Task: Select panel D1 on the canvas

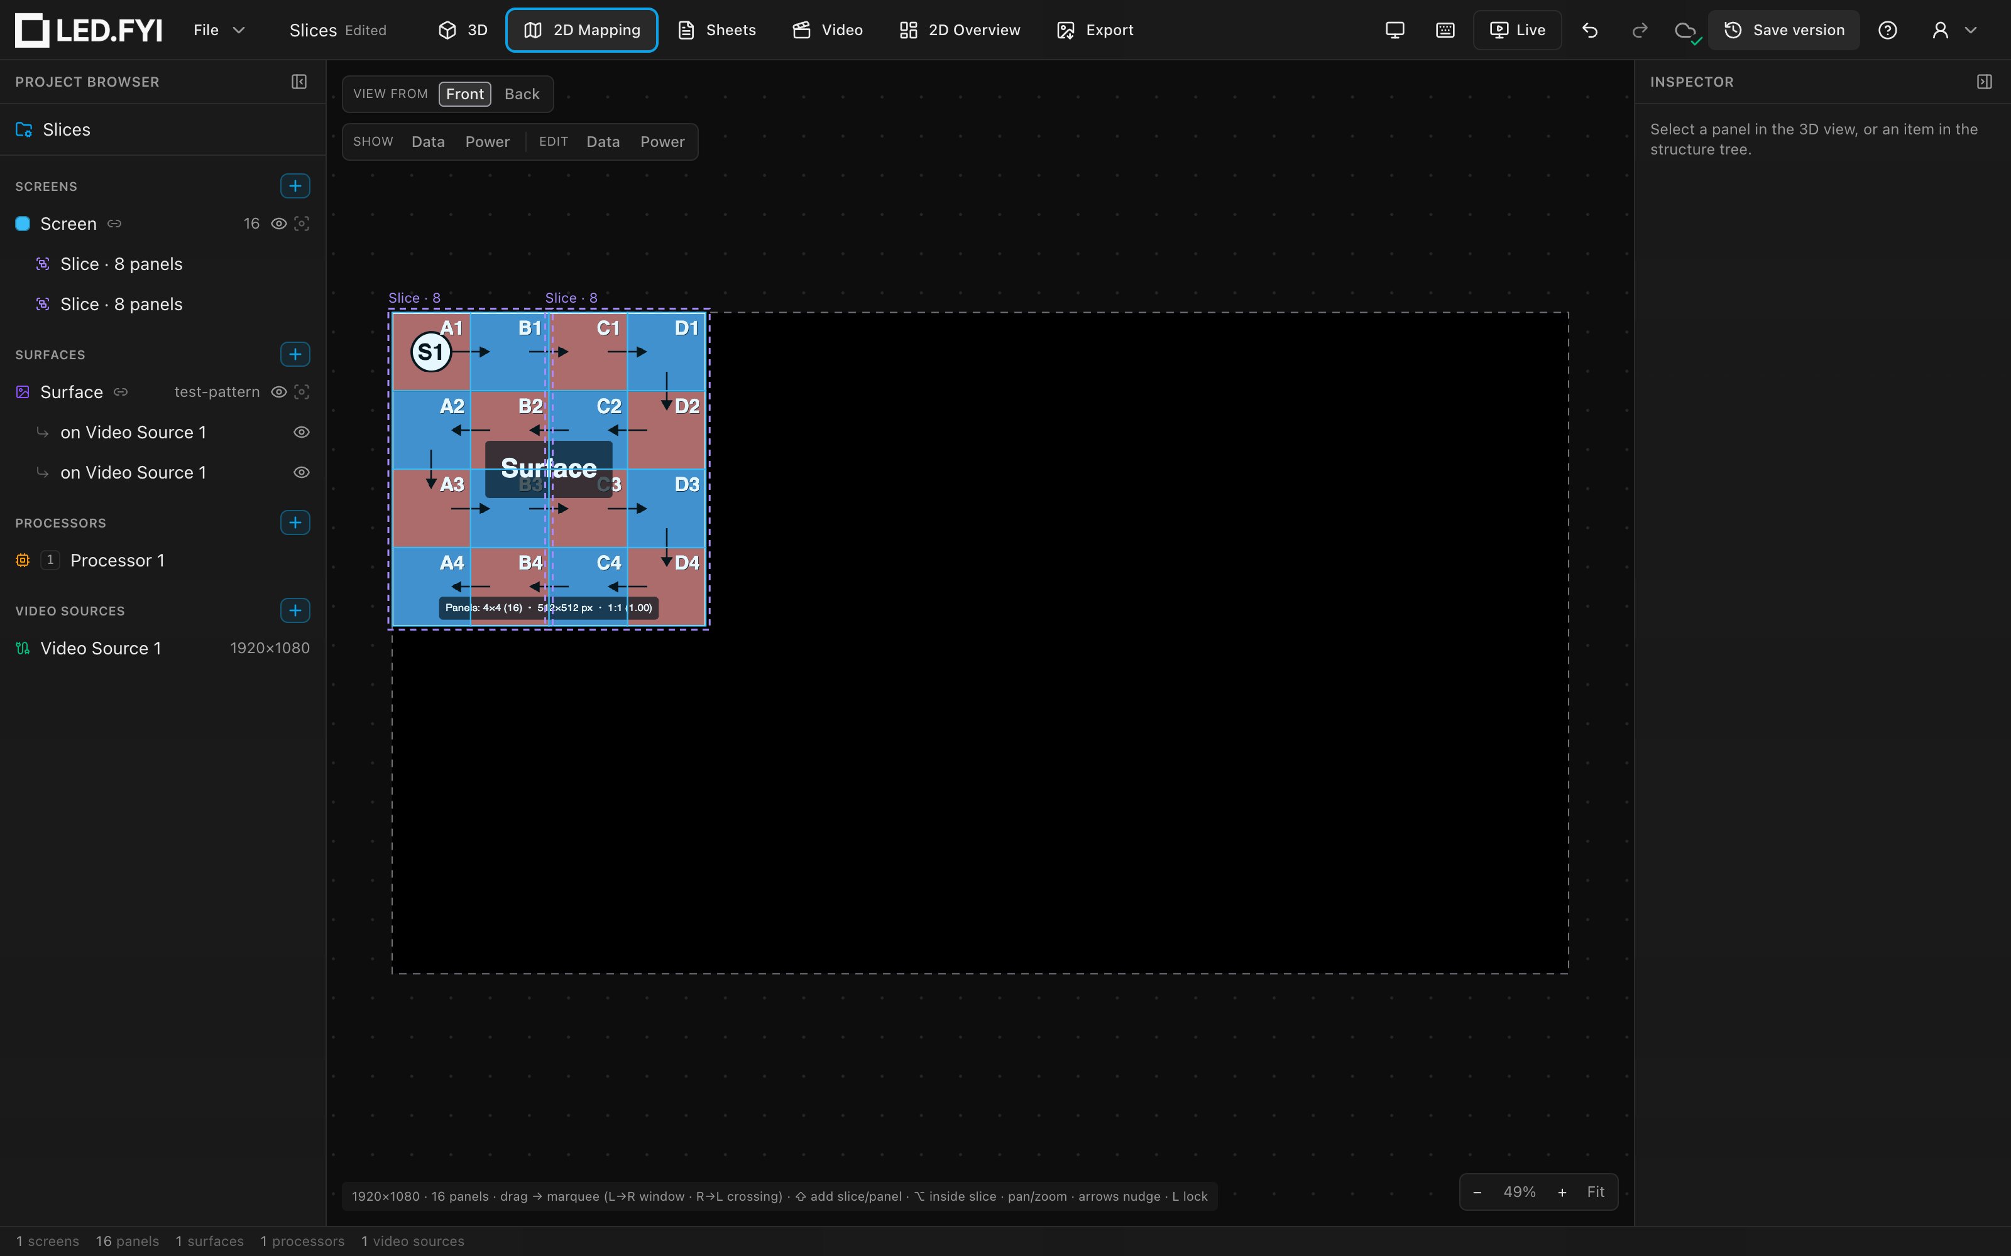Action: [666, 352]
